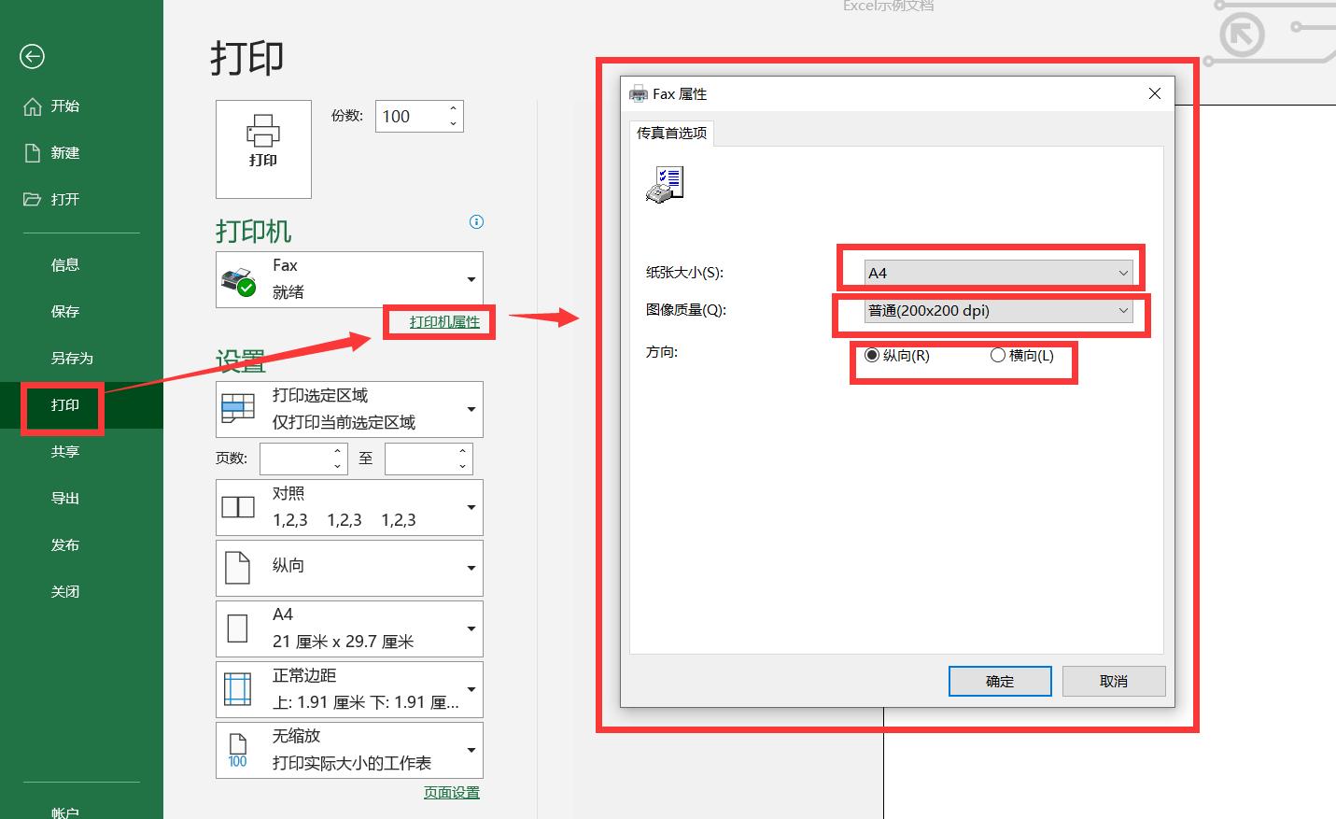
Task: Click the info icon next to 打印机
Action: click(x=476, y=221)
